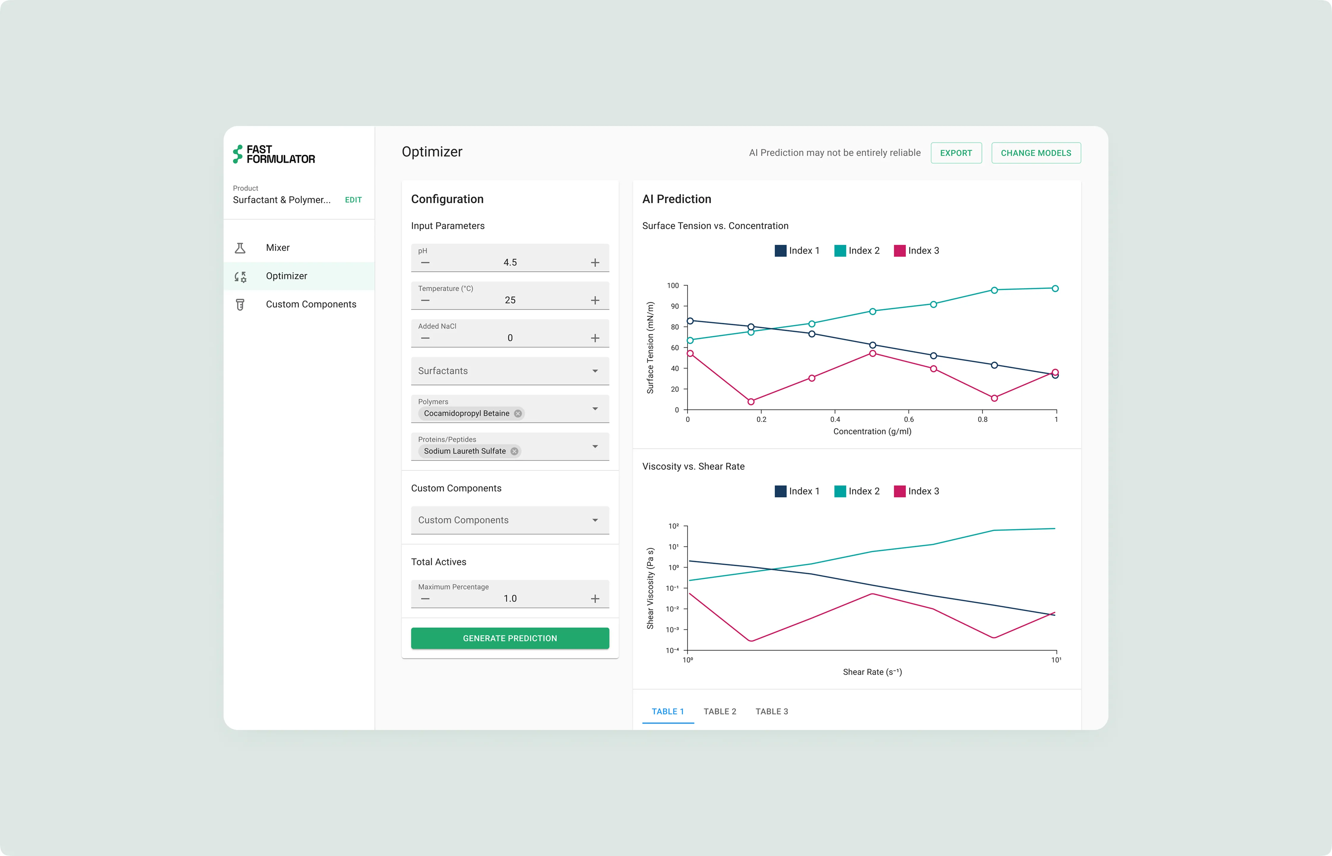Decrease pH with the minus icon
Image resolution: width=1332 pixels, height=856 pixels.
(425, 262)
